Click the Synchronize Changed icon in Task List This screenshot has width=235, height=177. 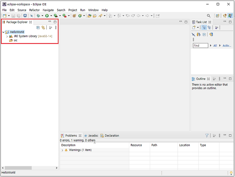(211, 35)
